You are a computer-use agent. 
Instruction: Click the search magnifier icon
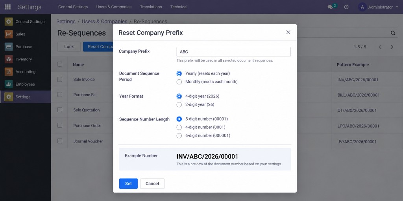393,33
